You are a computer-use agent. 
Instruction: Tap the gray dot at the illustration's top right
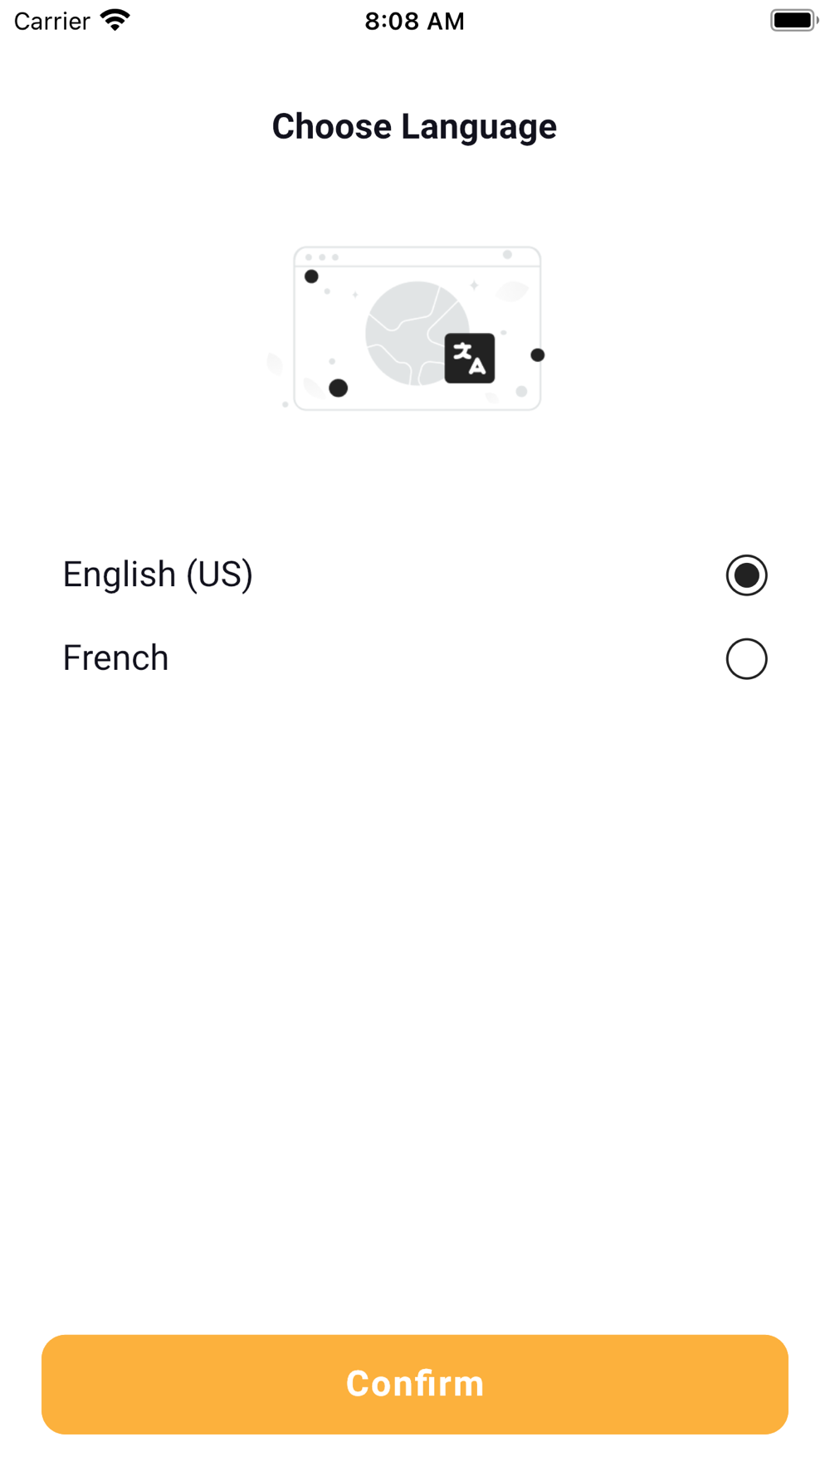click(507, 255)
